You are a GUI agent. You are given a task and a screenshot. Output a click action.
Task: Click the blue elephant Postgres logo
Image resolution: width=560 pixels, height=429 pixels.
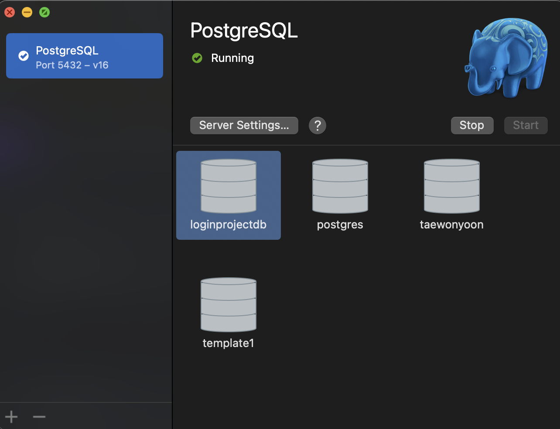(x=506, y=58)
